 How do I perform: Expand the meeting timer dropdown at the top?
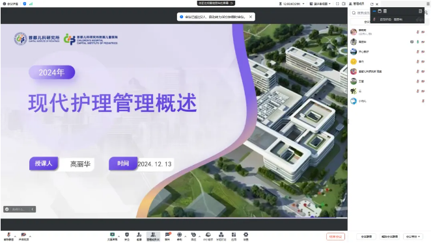(x=292, y=4)
